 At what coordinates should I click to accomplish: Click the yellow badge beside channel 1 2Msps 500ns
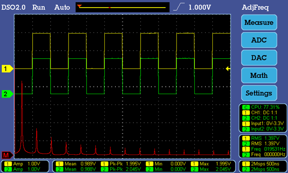tap(246, 164)
